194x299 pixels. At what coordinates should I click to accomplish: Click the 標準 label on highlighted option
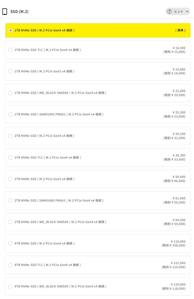click(180, 30)
